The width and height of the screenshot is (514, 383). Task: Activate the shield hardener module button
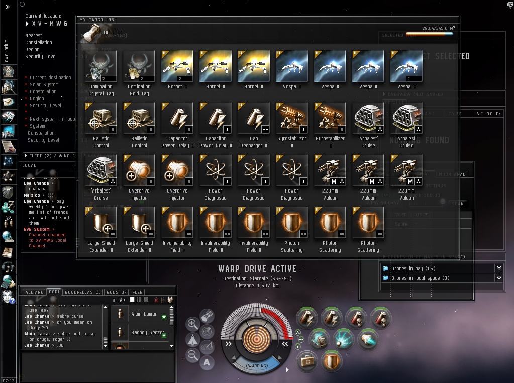331,361
